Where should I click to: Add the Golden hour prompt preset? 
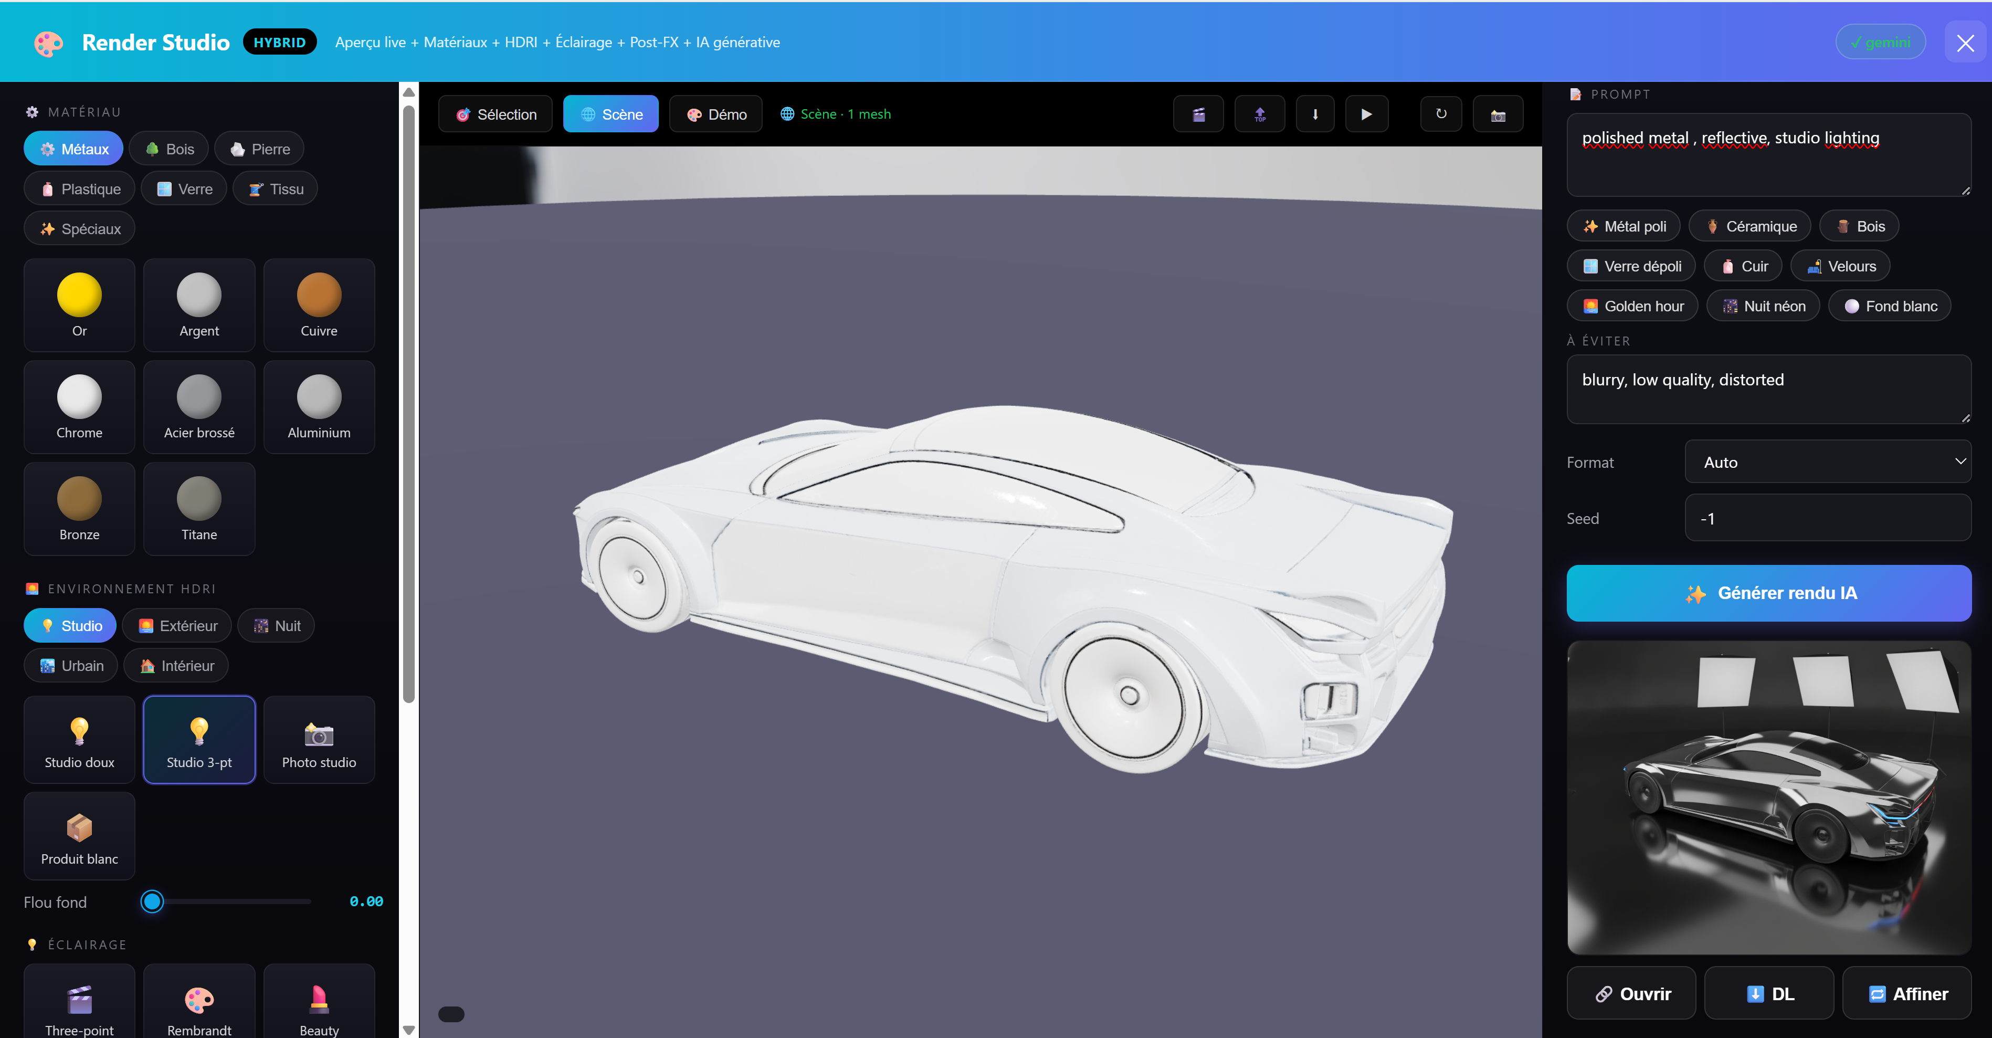1632,306
